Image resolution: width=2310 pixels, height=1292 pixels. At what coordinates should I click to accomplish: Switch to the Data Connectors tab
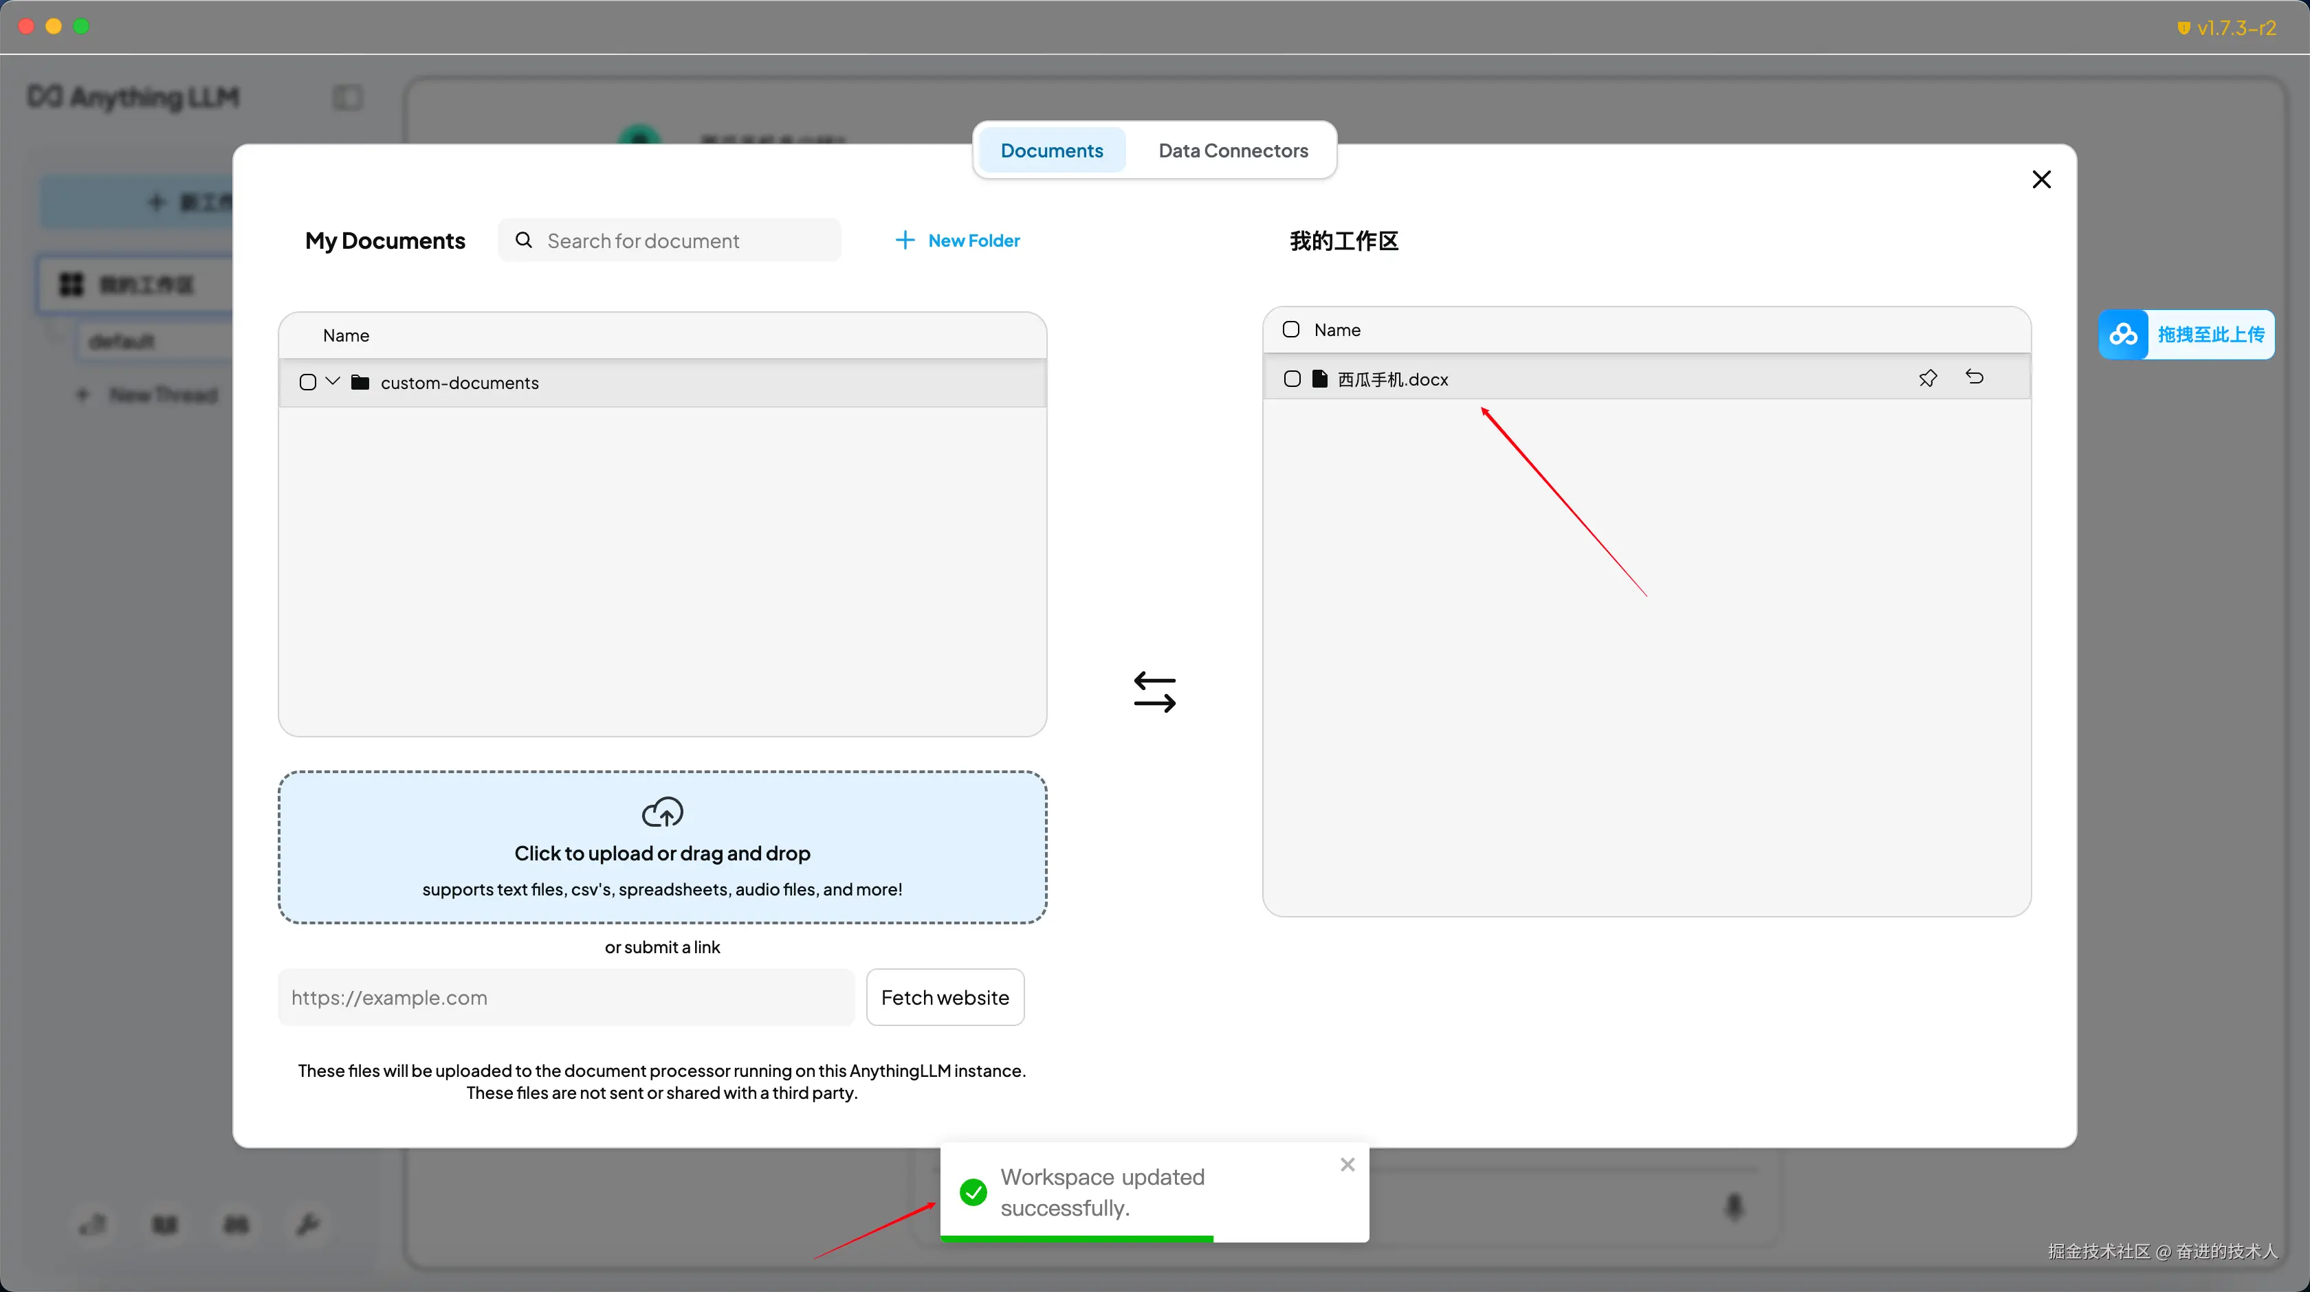point(1232,151)
